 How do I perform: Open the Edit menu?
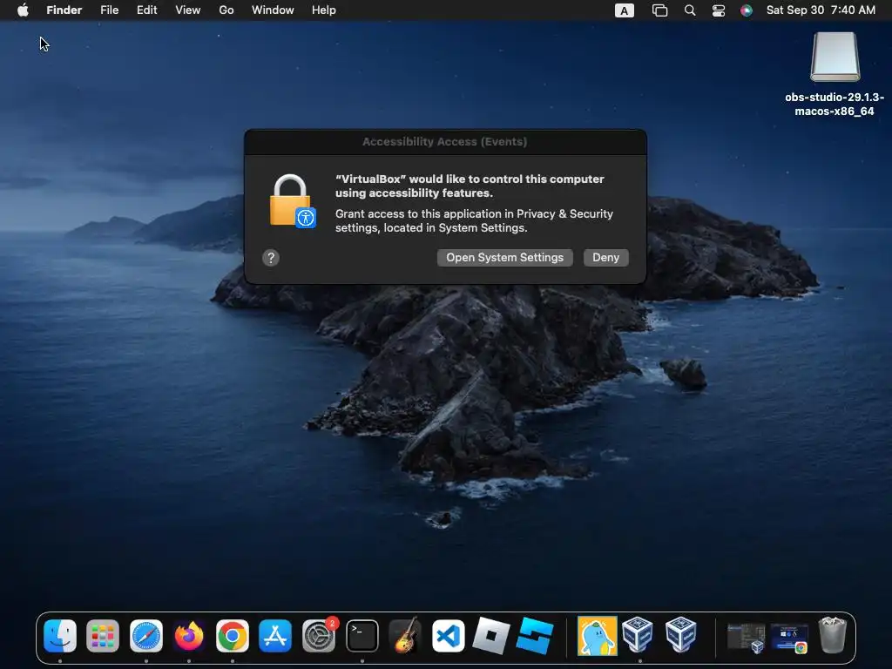[146, 10]
